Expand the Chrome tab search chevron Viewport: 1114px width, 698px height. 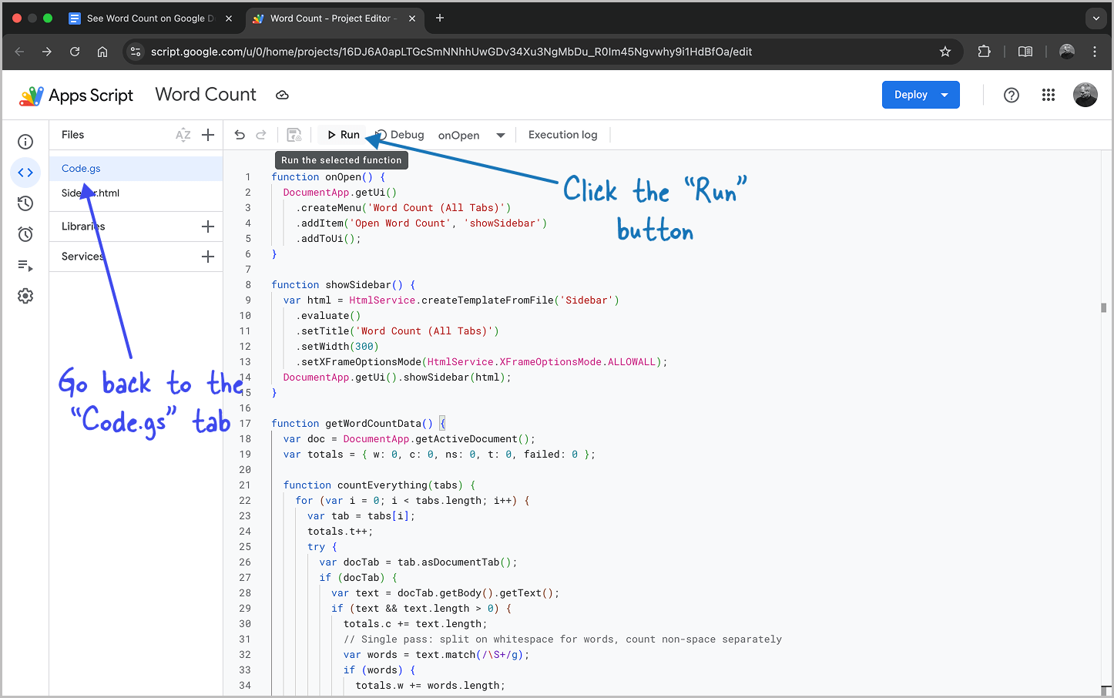pyautogui.click(x=1096, y=18)
